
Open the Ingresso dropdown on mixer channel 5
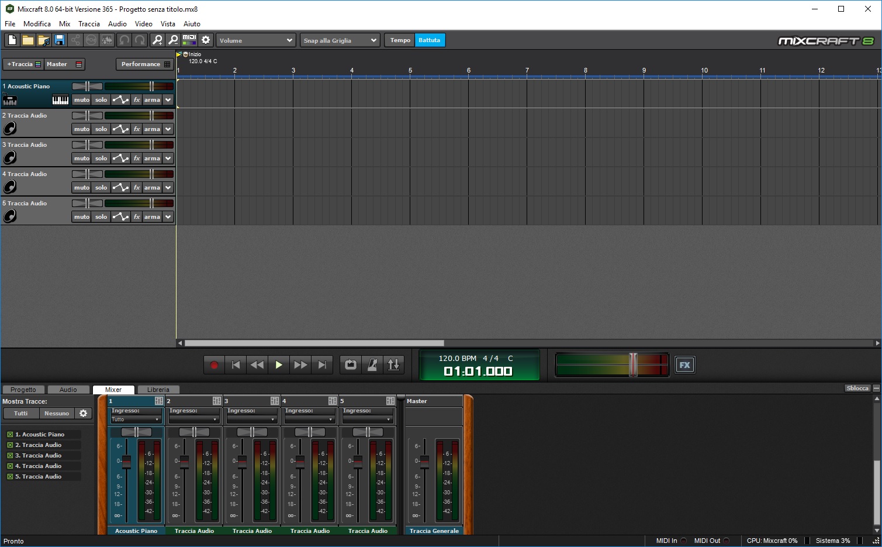[x=367, y=419]
